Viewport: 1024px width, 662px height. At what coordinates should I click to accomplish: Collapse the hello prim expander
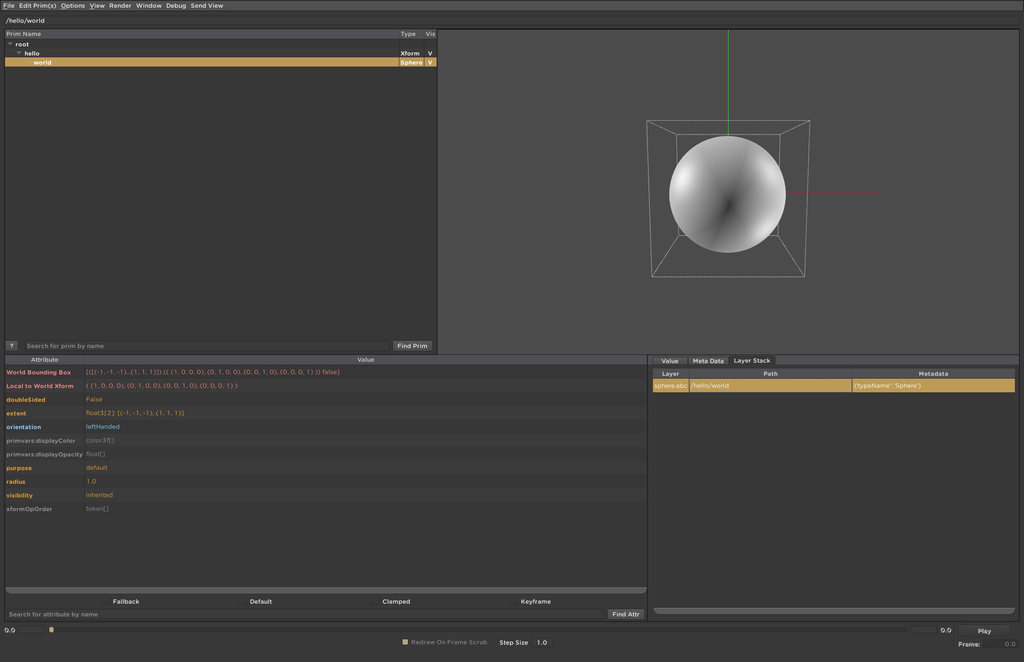pos(19,53)
